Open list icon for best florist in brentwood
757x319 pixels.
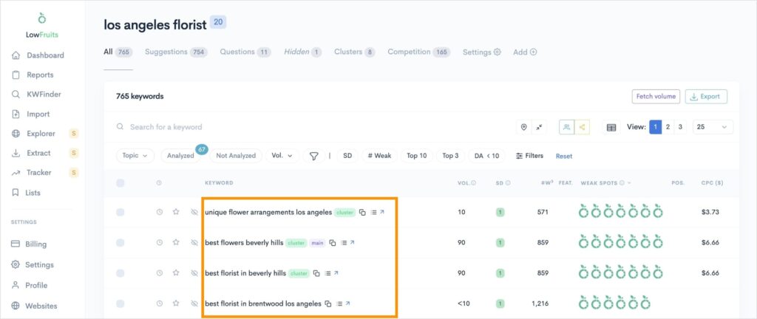[339, 304]
